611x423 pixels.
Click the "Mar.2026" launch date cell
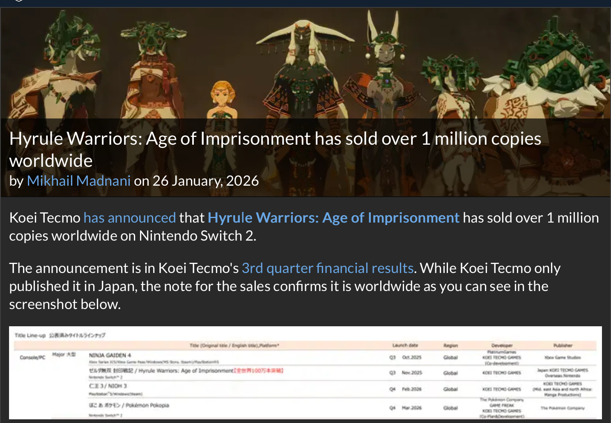point(411,408)
